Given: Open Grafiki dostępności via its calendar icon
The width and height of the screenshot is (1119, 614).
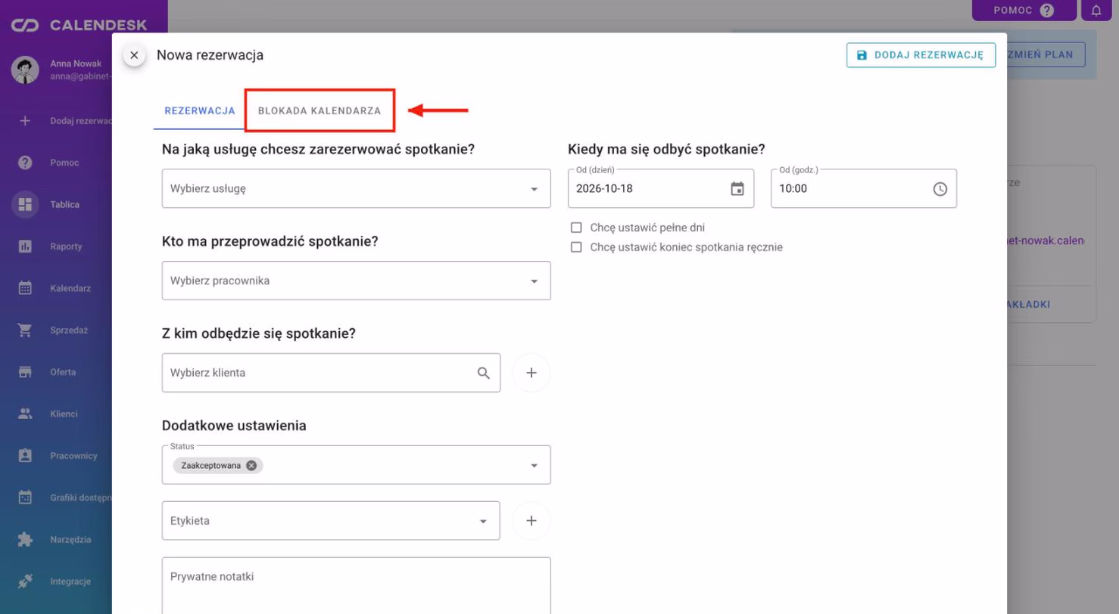Looking at the screenshot, I should (25, 498).
